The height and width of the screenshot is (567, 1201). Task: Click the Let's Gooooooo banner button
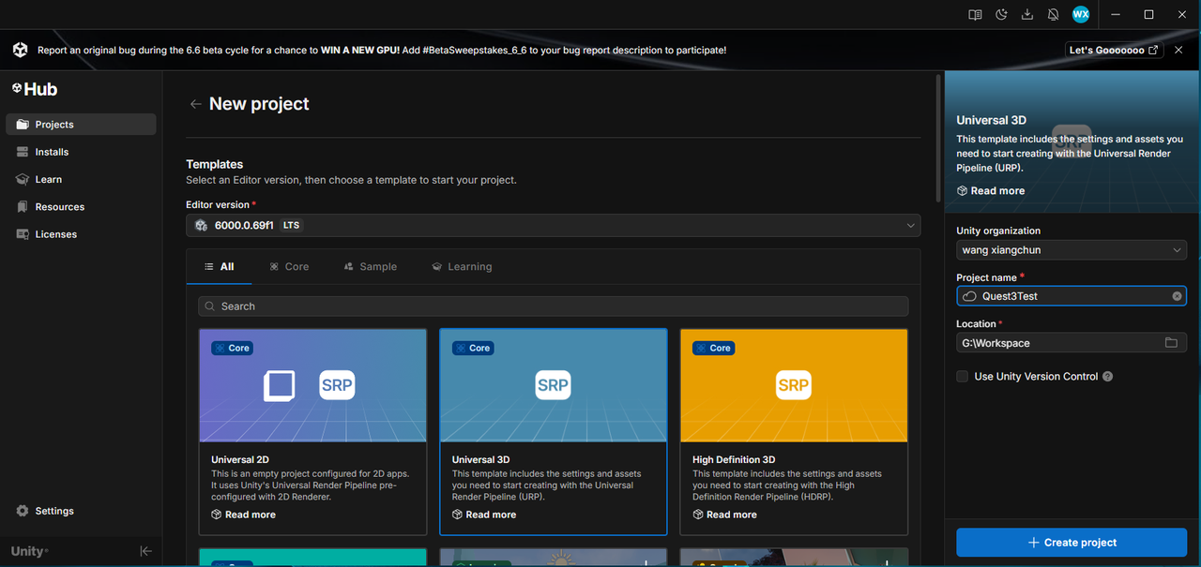tap(1114, 50)
